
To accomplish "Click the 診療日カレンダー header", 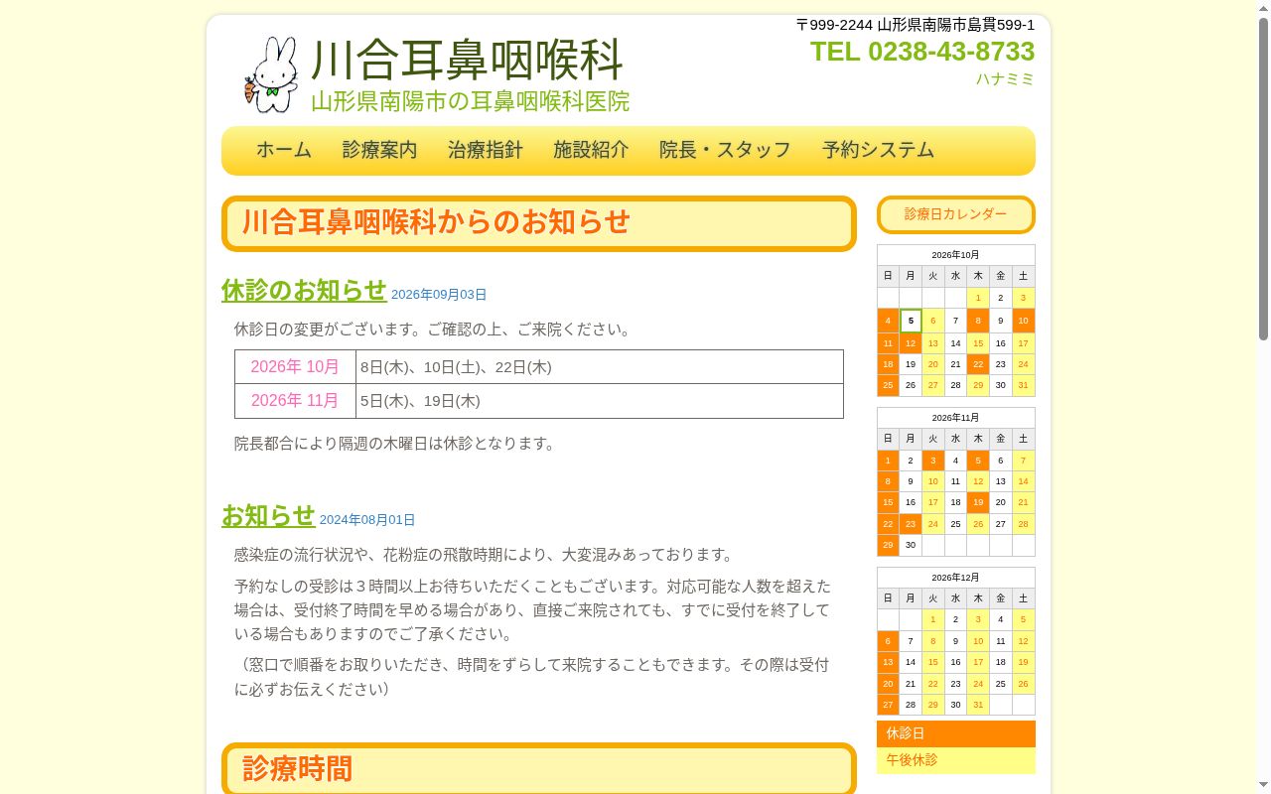I will tap(956, 214).
